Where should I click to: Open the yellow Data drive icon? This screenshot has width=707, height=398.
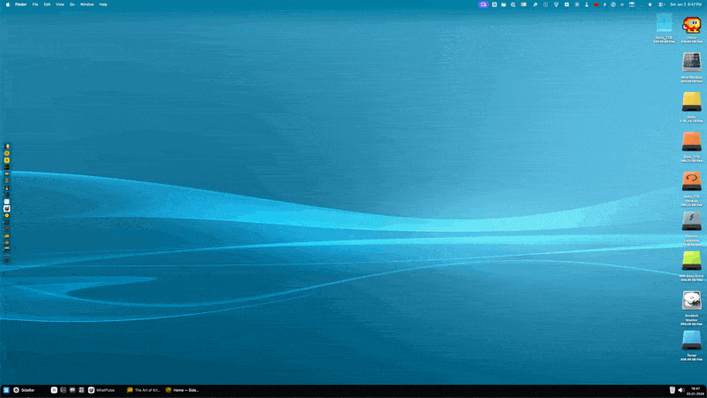(x=691, y=101)
